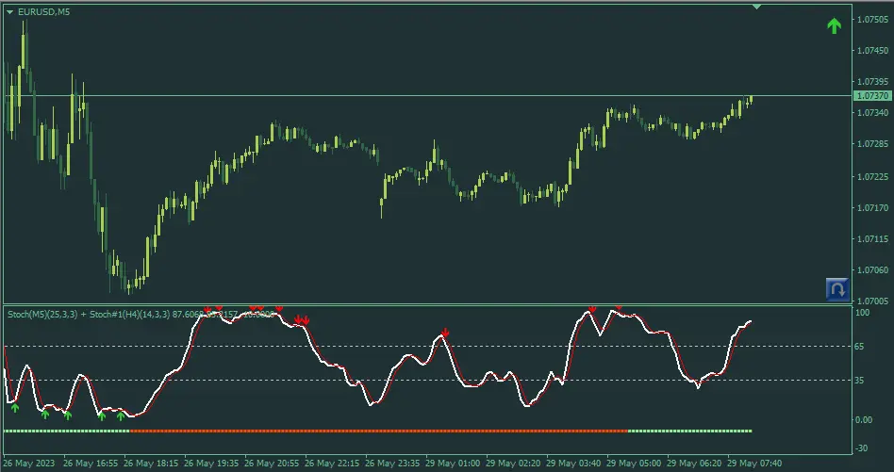The height and width of the screenshot is (472, 894).
Task: Click the last green buy arrow before 18:15
Action: (x=120, y=415)
